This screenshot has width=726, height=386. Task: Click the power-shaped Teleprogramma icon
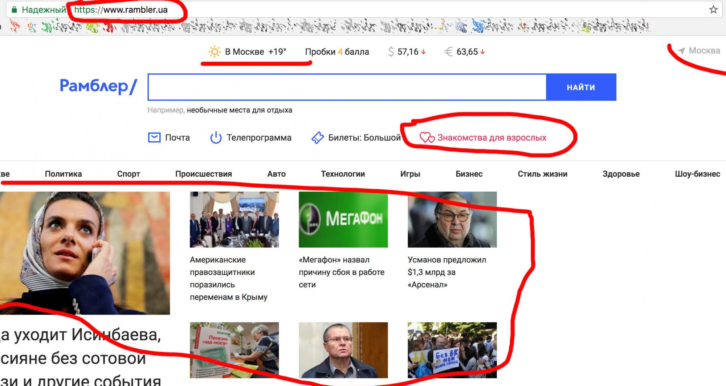click(x=216, y=138)
